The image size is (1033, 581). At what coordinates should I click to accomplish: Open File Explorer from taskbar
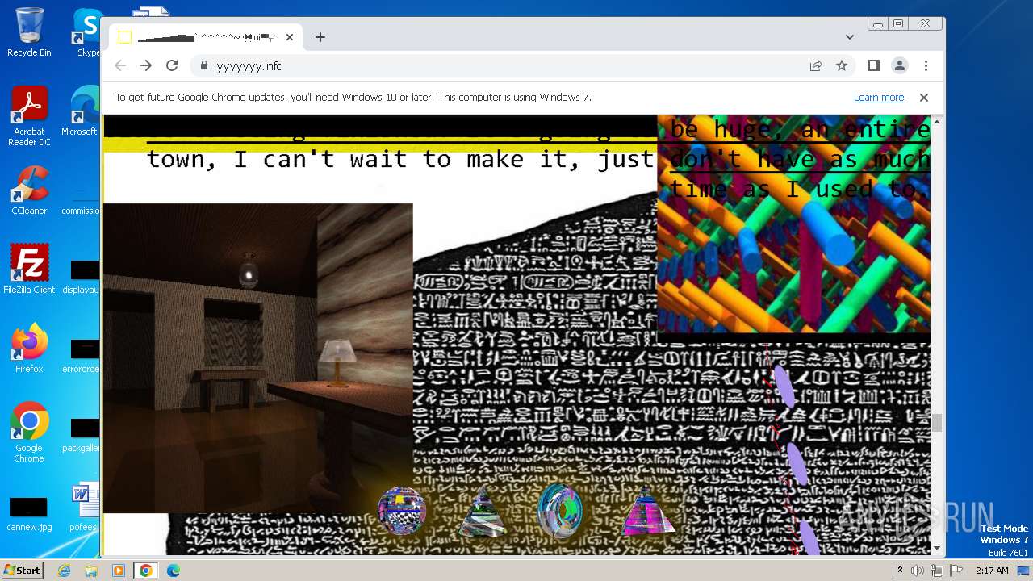pyautogui.click(x=91, y=571)
